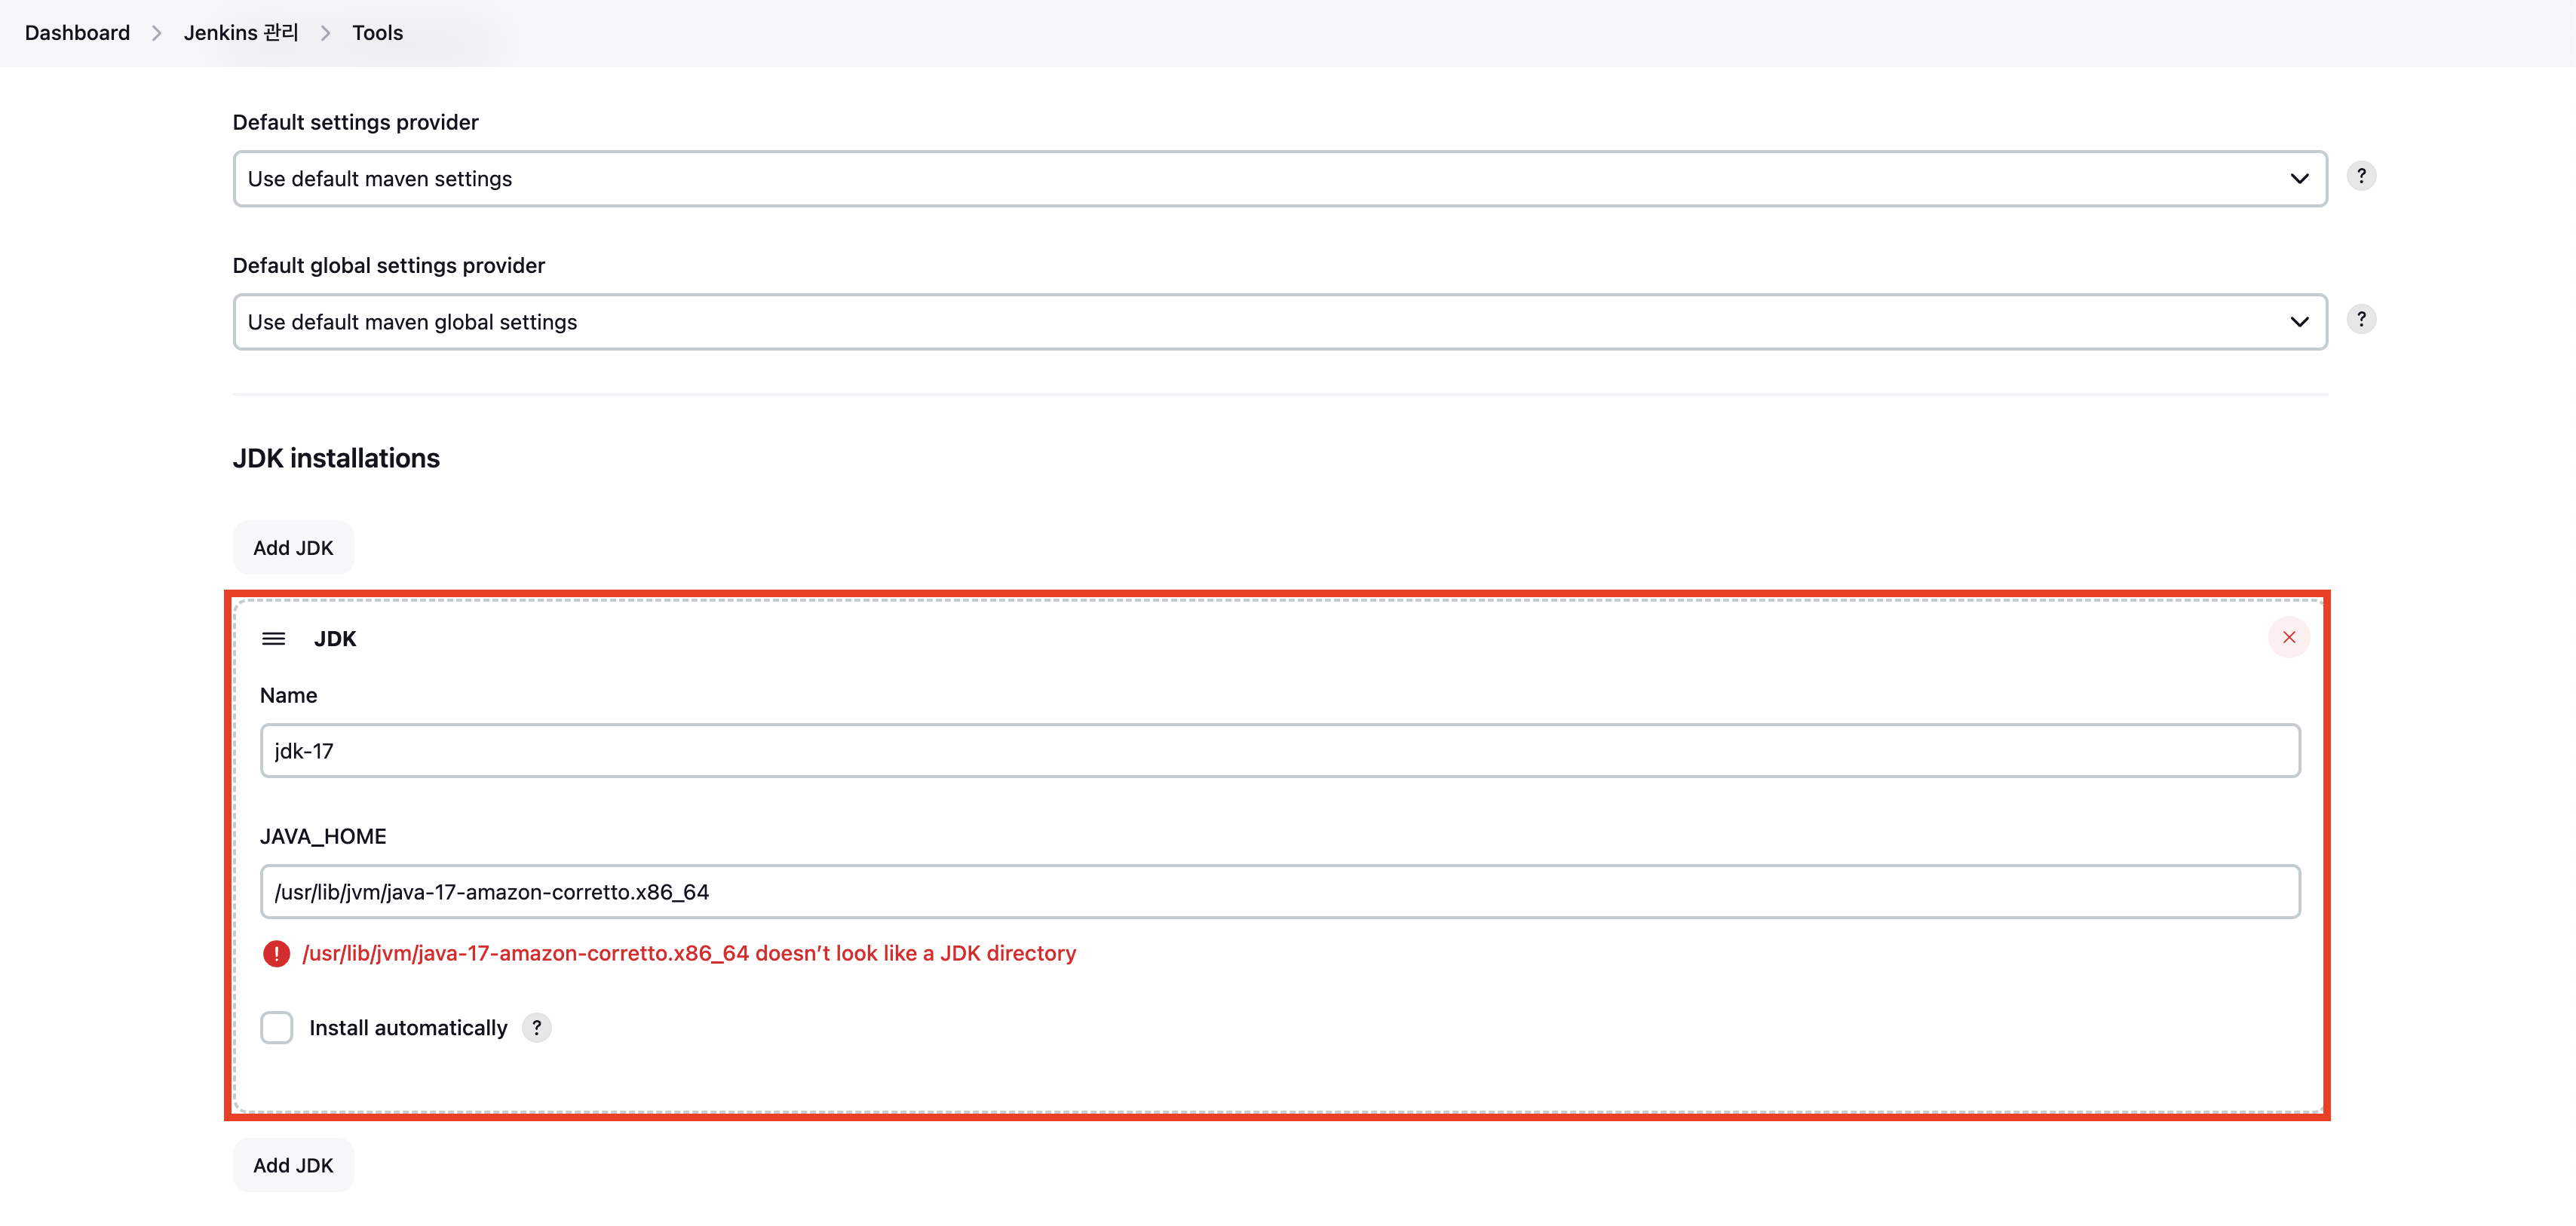Focus the JAVA_HOME path field
The height and width of the screenshot is (1226, 2576).
coord(1279,892)
